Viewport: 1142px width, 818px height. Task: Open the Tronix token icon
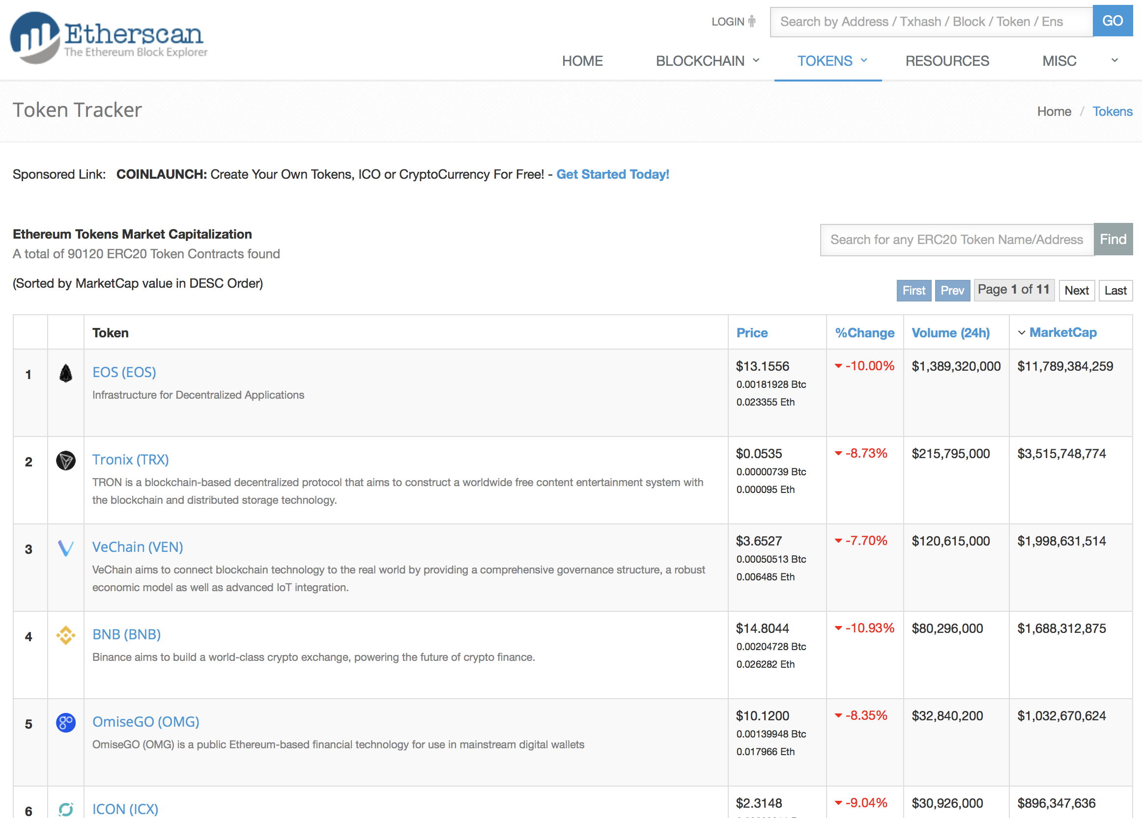pos(66,461)
